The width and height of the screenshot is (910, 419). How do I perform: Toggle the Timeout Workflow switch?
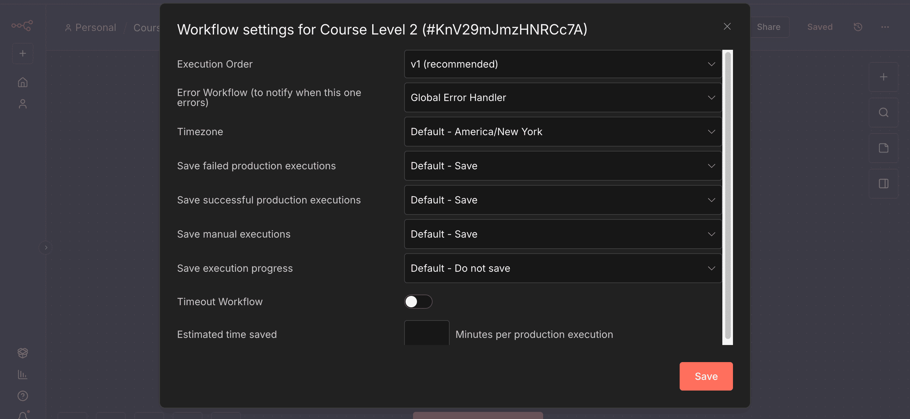coord(418,302)
